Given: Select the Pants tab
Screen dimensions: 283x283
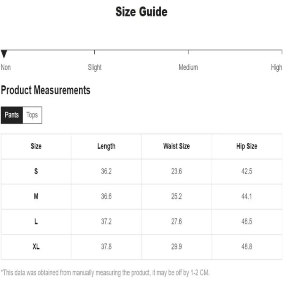Looking at the screenshot, I should [x=12, y=115].
